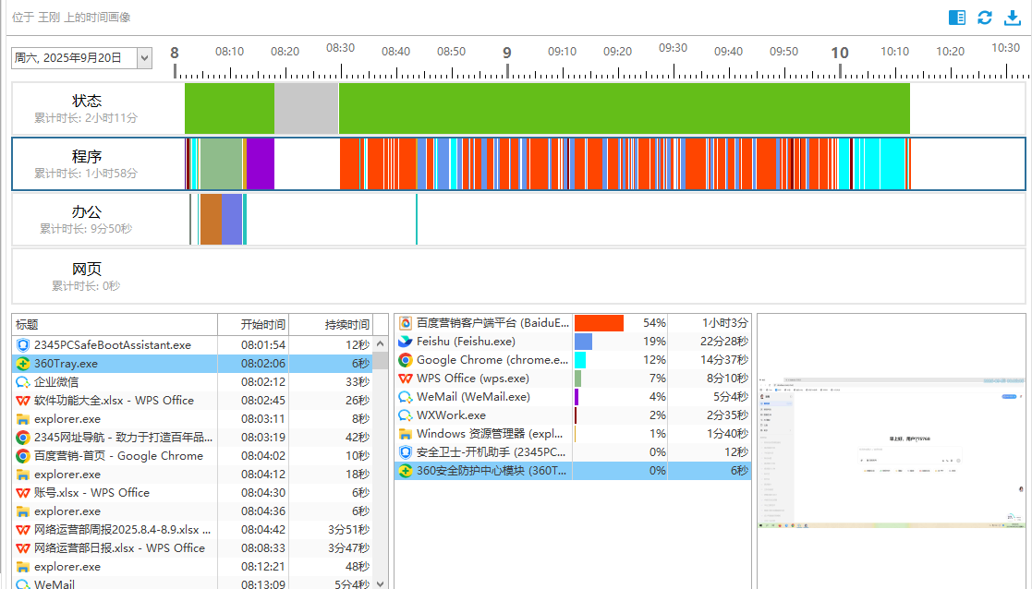This screenshot has width=1032, height=589.
Task: Click the 百度营销客户端平台 app icon
Action: (x=406, y=323)
